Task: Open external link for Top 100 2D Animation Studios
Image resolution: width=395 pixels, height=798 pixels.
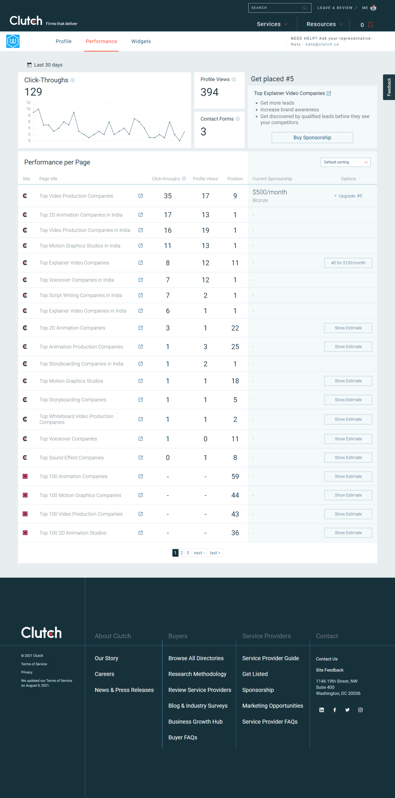Action: 140,533
